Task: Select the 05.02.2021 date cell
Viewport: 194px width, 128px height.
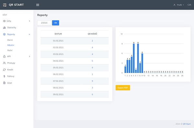Action: coord(58,68)
